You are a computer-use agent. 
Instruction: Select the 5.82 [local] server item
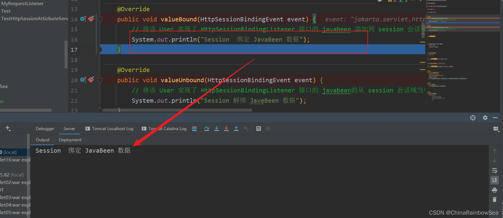point(12,175)
